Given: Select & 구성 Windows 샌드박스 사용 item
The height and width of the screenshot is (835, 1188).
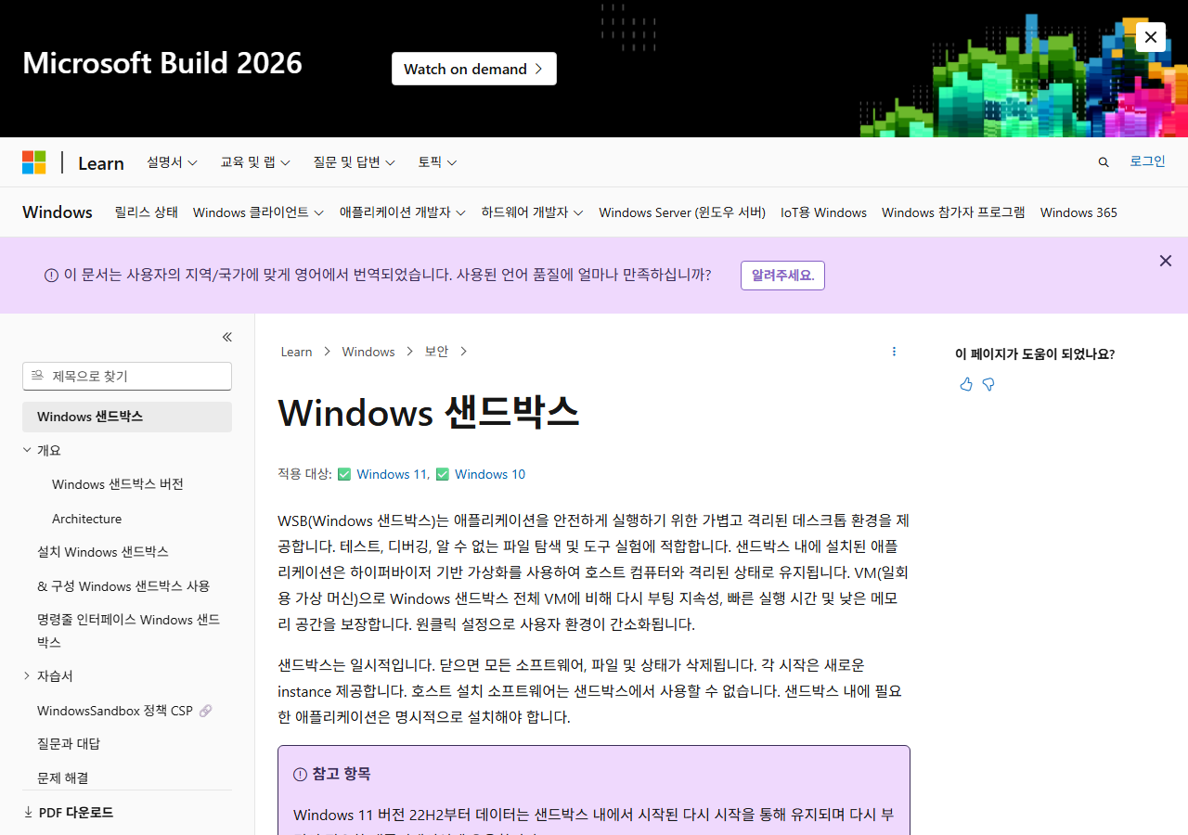Looking at the screenshot, I should click(x=123, y=586).
